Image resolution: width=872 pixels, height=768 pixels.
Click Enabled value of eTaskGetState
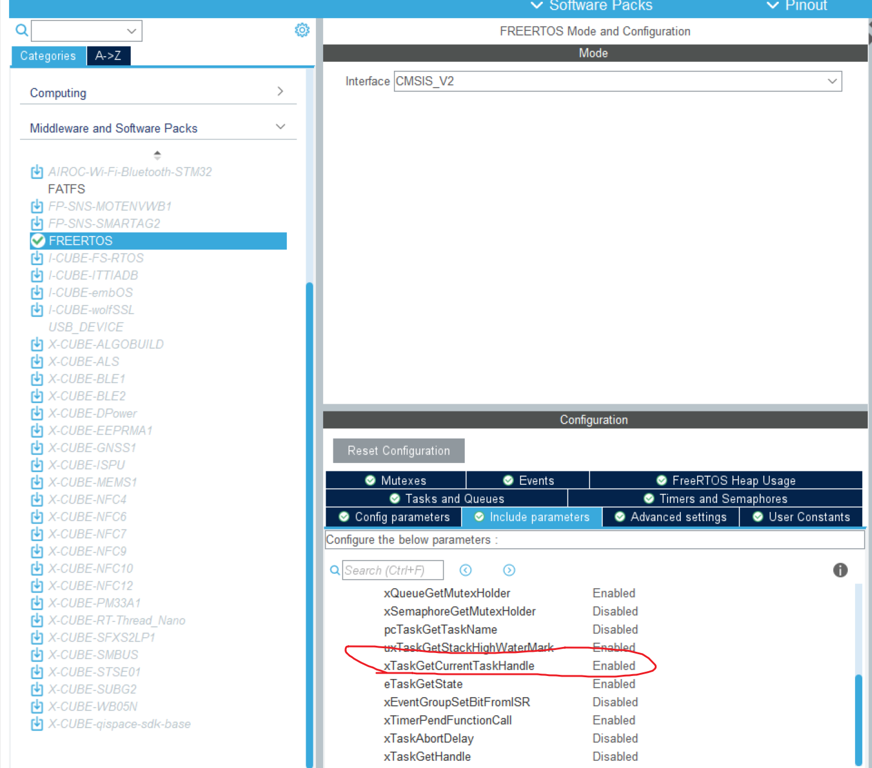point(614,684)
